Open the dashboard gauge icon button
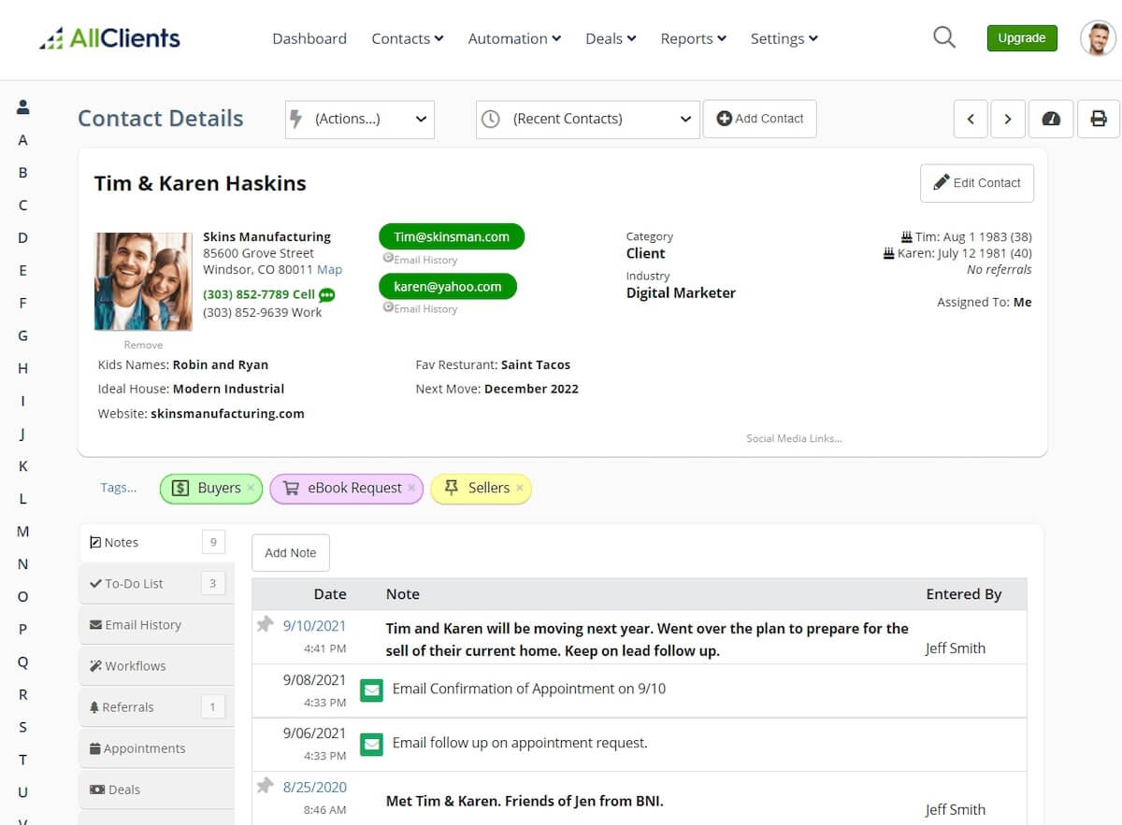The image size is (1122, 825). tap(1051, 119)
